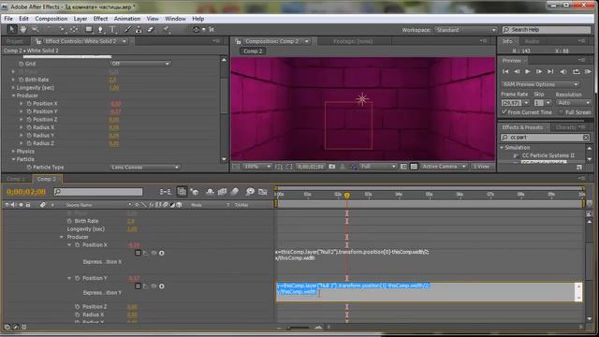Open the viewer resolution Full dropdown
599x337 pixels.
pos(378,167)
